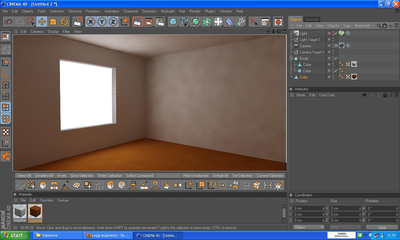Select the Move tool in top toolbar
Image resolution: width=400 pixels, height=240 pixels.
click(x=42, y=22)
